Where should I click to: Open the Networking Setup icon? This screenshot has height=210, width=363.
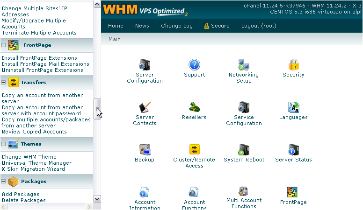pyautogui.click(x=244, y=65)
